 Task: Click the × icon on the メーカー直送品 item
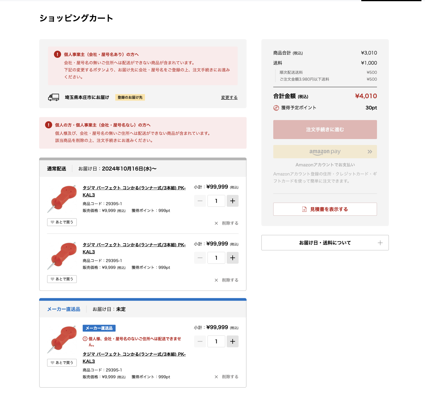[216, 377]
